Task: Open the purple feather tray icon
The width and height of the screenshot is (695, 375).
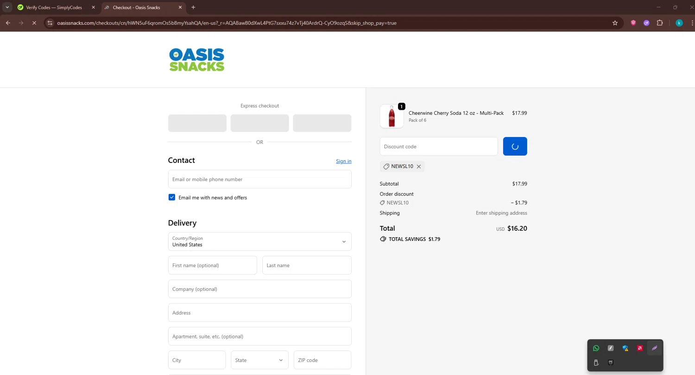Action: coord(655,348)
